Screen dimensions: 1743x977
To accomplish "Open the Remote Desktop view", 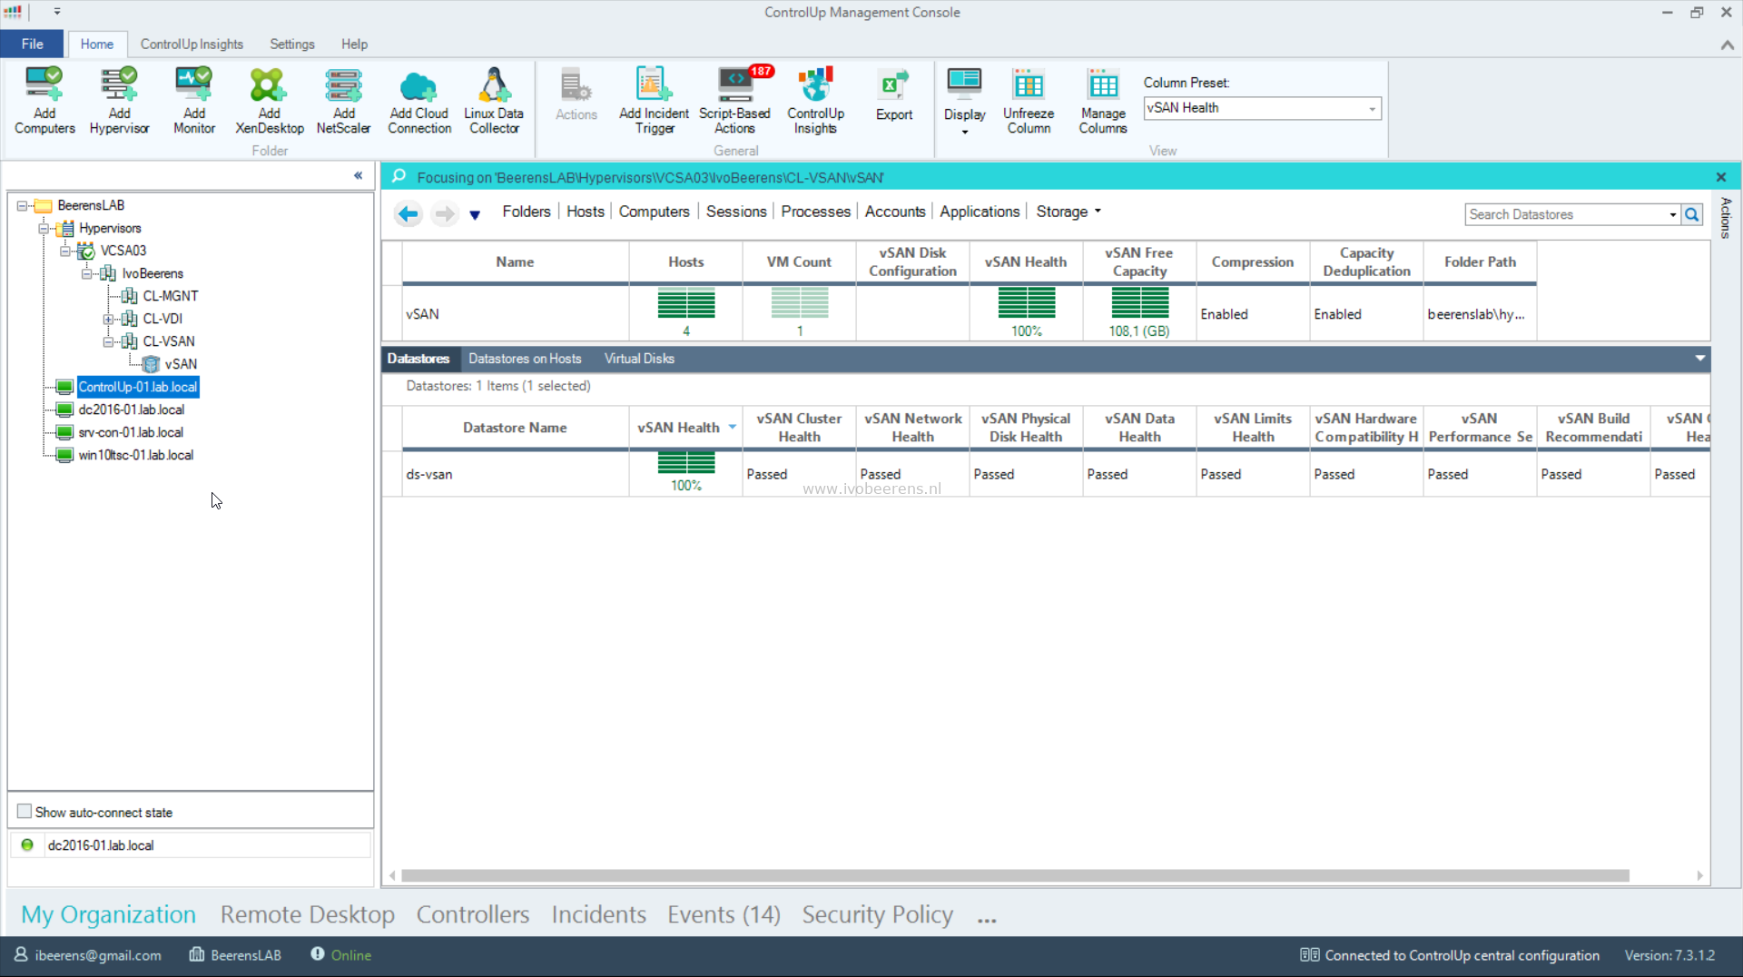I will [x=307, y=913].
